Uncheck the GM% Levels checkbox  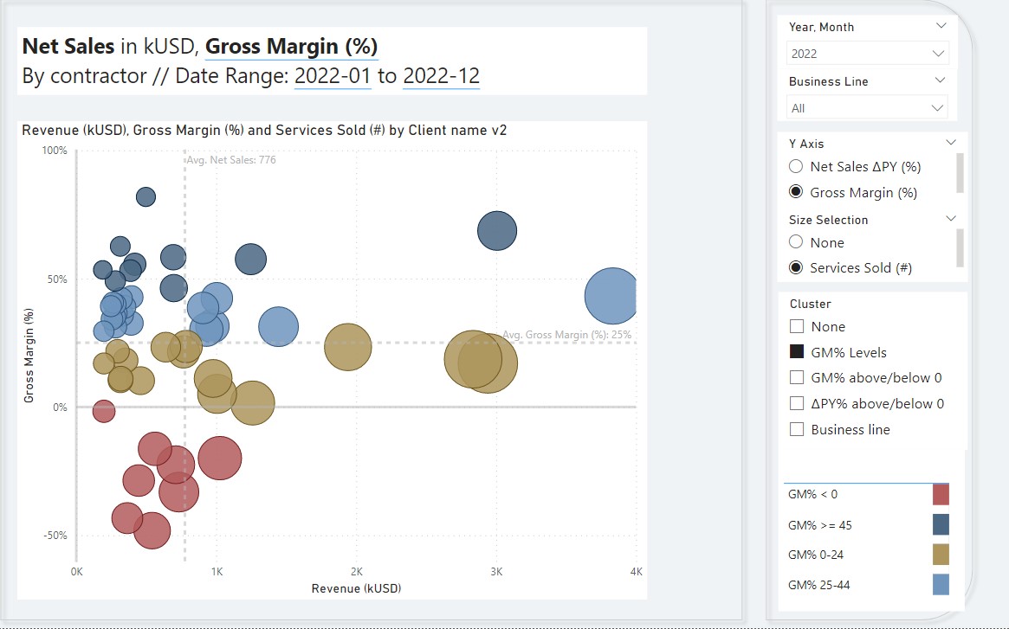[x=797, y=352]
